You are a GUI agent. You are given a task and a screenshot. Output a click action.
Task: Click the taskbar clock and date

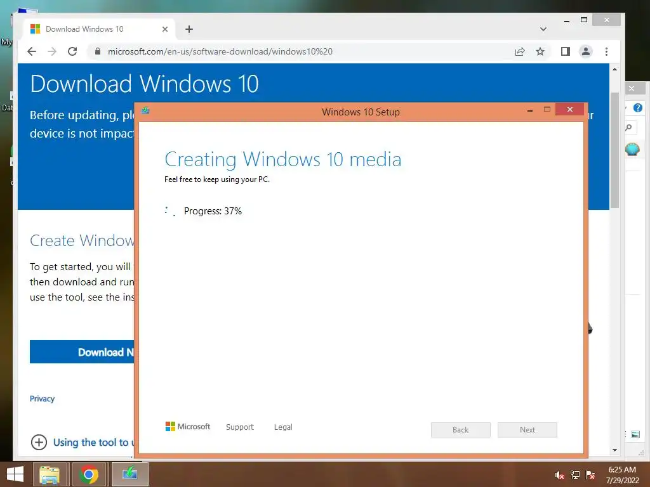622,475
